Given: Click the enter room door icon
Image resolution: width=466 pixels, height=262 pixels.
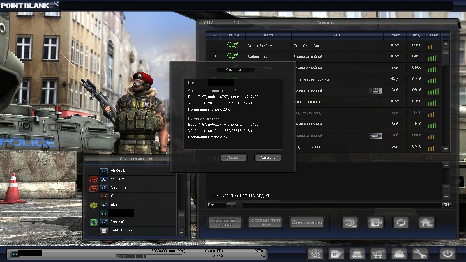Looking at the screenshot, I should click(375, 223).
